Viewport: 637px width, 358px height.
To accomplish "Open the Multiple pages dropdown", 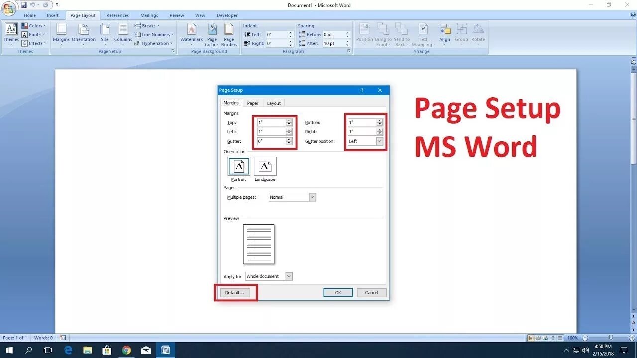I will [292, 197].
